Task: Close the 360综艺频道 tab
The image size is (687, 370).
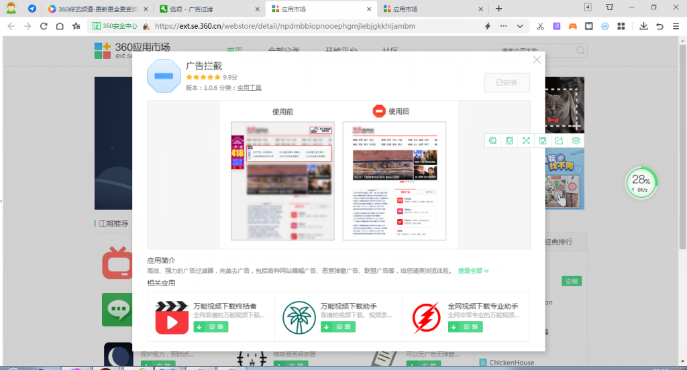Action: click(x=146, y=9)
